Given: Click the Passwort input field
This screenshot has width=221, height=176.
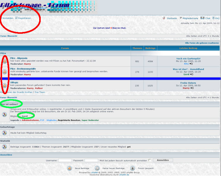Looking at the screenshot, I should coord(91,160).
